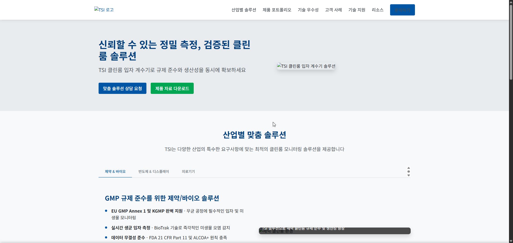Click the green 제품 자료 다운로드 button
The width and height of the screenshot is (513, 243).
(x=172, y=88)
